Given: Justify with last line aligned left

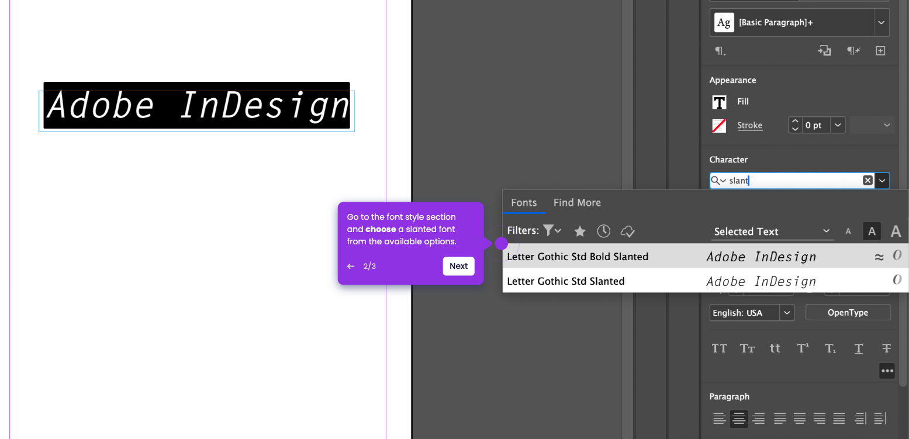Looking at the screenshot, I should tap(780, 419).
